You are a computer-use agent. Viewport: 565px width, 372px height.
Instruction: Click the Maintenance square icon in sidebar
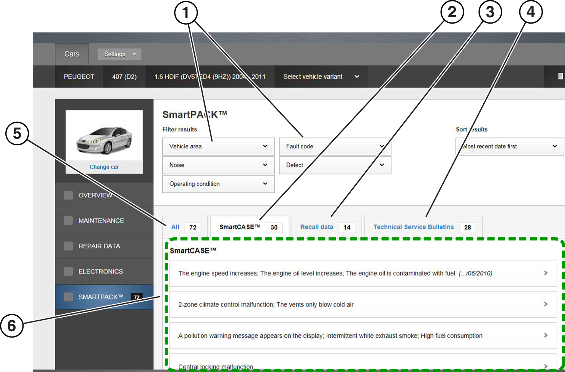coord(68,221)
